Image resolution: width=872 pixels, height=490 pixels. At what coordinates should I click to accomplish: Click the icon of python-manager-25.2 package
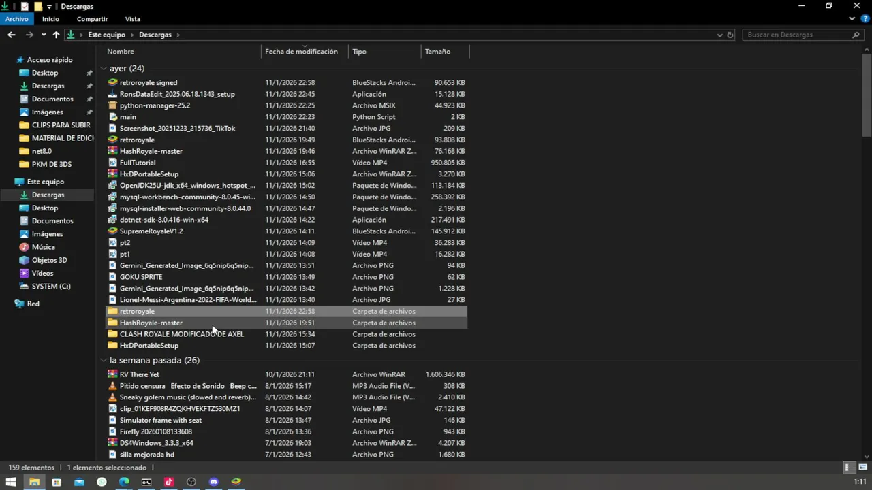(x=113, y=105)
